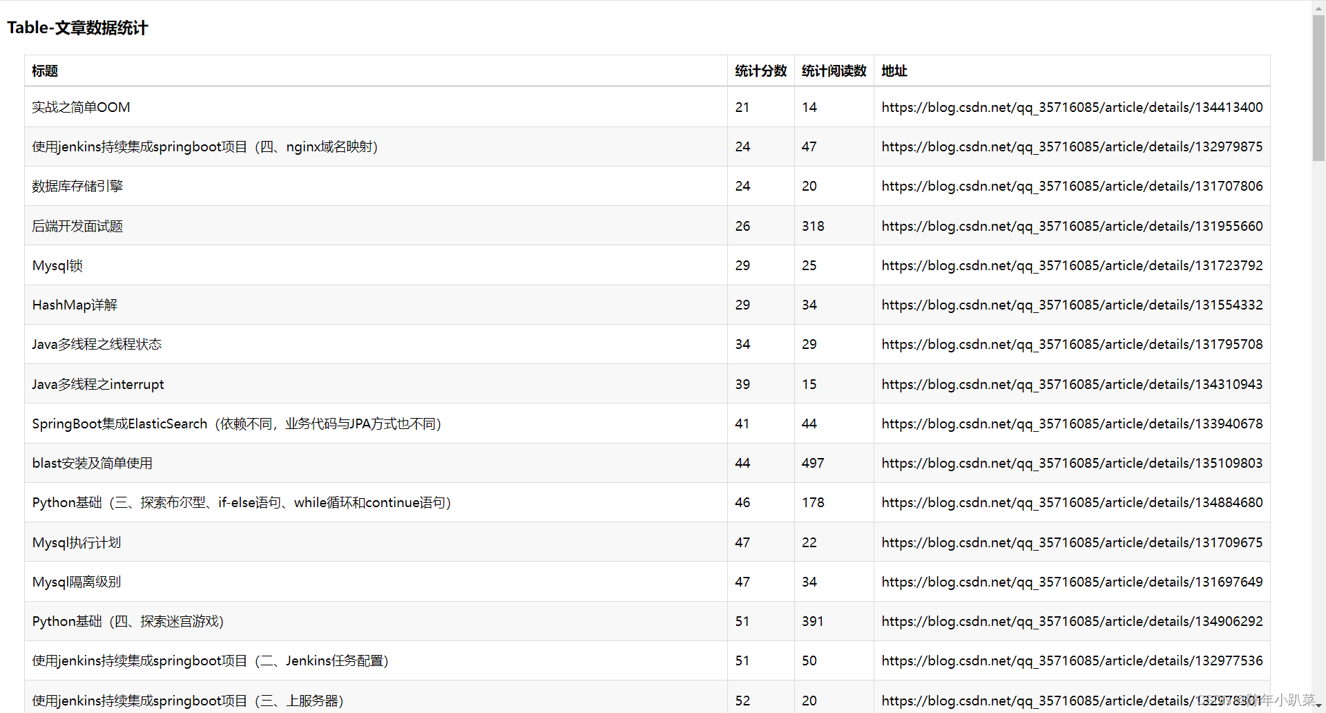Viewport: 1326px width, 713px height.
Task: Select the Mysql隔离级别 title
Action: (77, 582)
